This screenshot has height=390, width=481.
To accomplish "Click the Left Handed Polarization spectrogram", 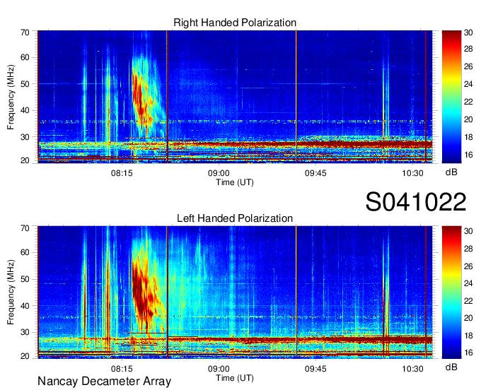I will (235, 292).
